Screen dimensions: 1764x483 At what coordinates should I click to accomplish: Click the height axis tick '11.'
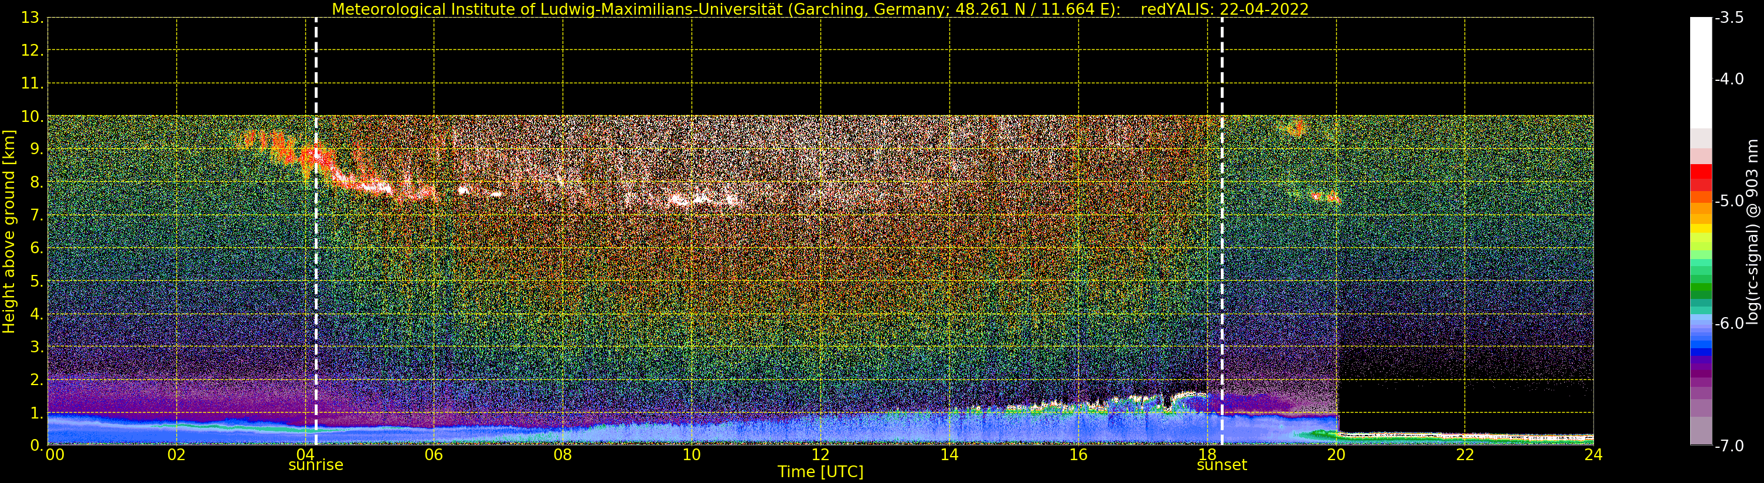point(32,84)
